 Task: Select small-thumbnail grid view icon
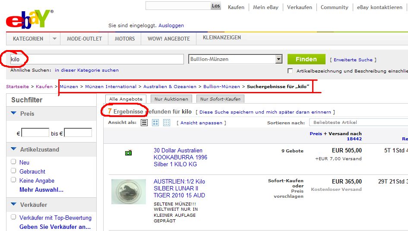tap(167, 123)
